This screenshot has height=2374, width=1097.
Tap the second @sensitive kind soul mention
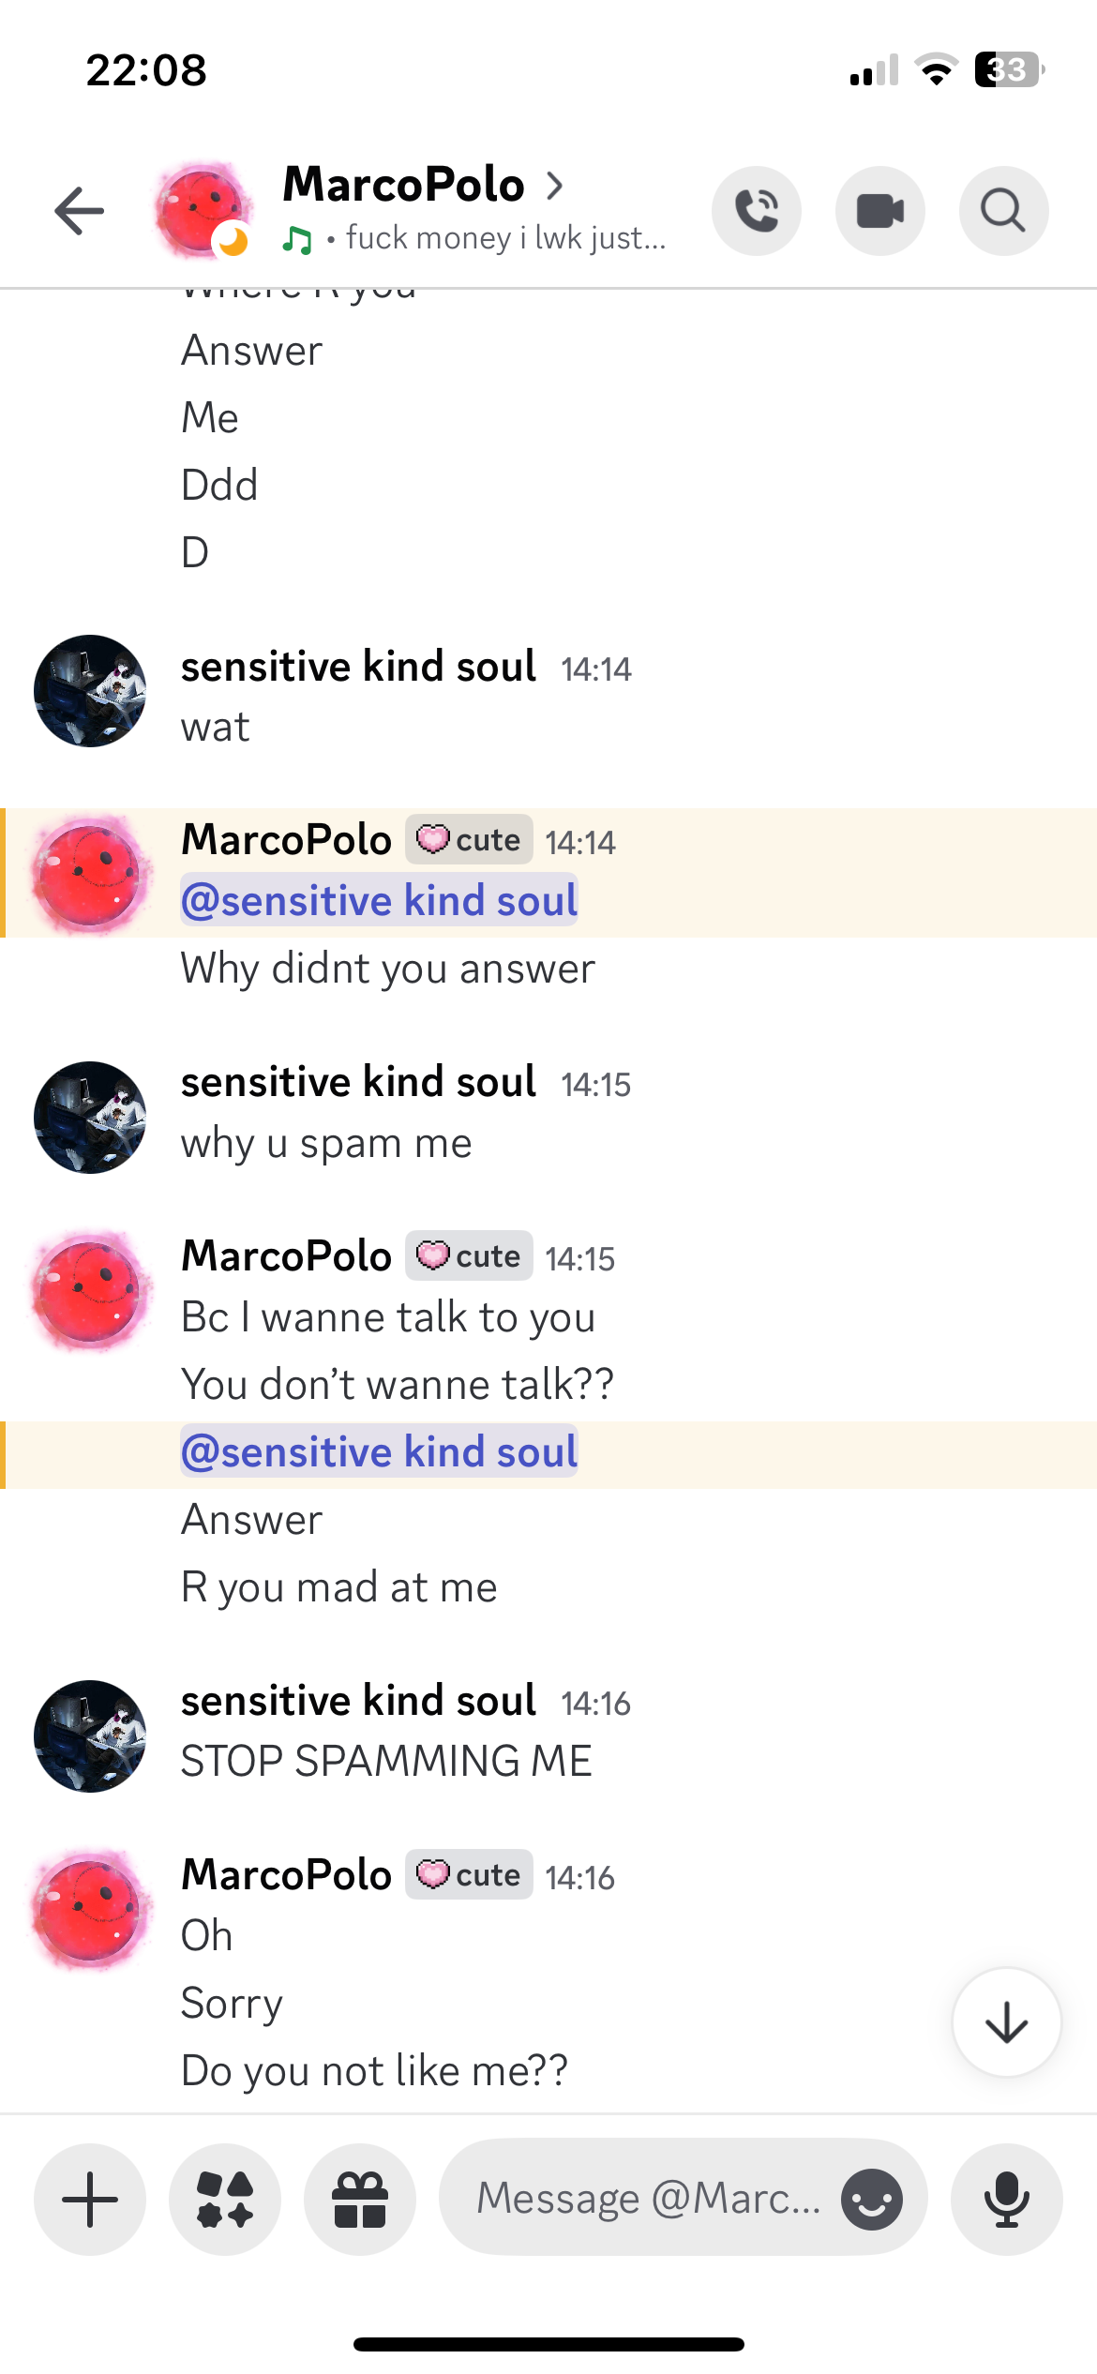(379, 1451)
